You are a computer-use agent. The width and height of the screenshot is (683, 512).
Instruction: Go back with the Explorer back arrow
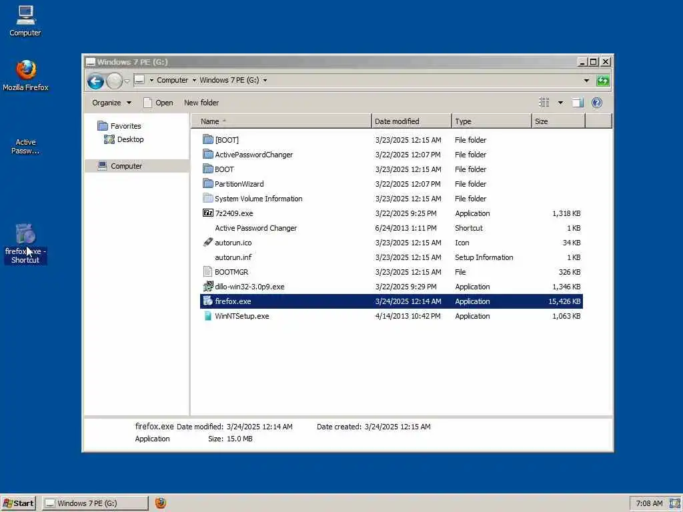point(95,81)
